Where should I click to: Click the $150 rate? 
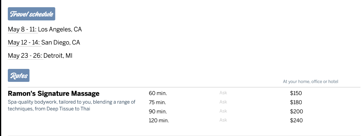click(x=296, y=93)
